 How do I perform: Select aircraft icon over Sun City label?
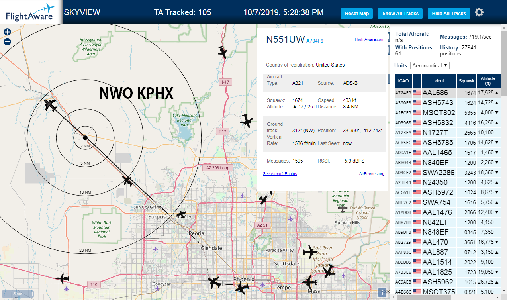(181, 214)
